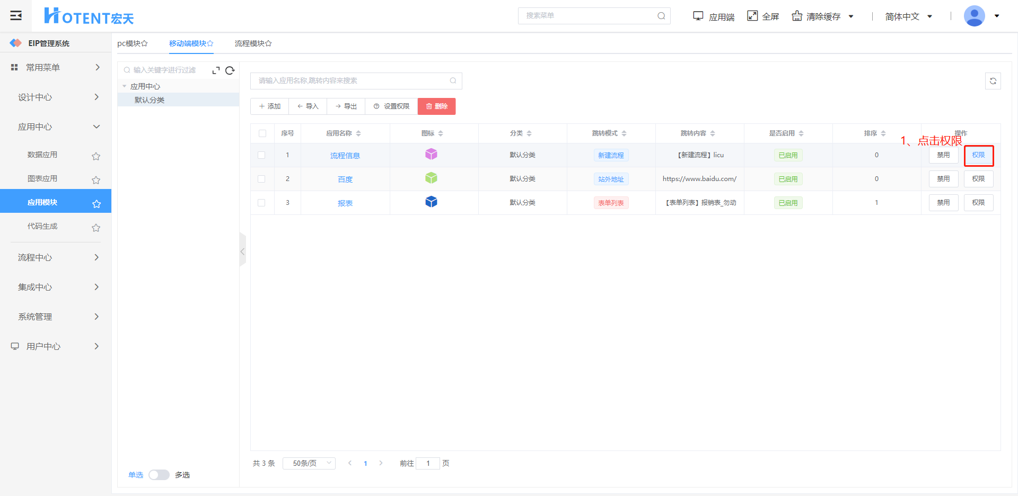The width and height of the screenshot is (1018, 496).
Task: Click the refresh icon in the tree panel
Action: [x=230, y=70]
